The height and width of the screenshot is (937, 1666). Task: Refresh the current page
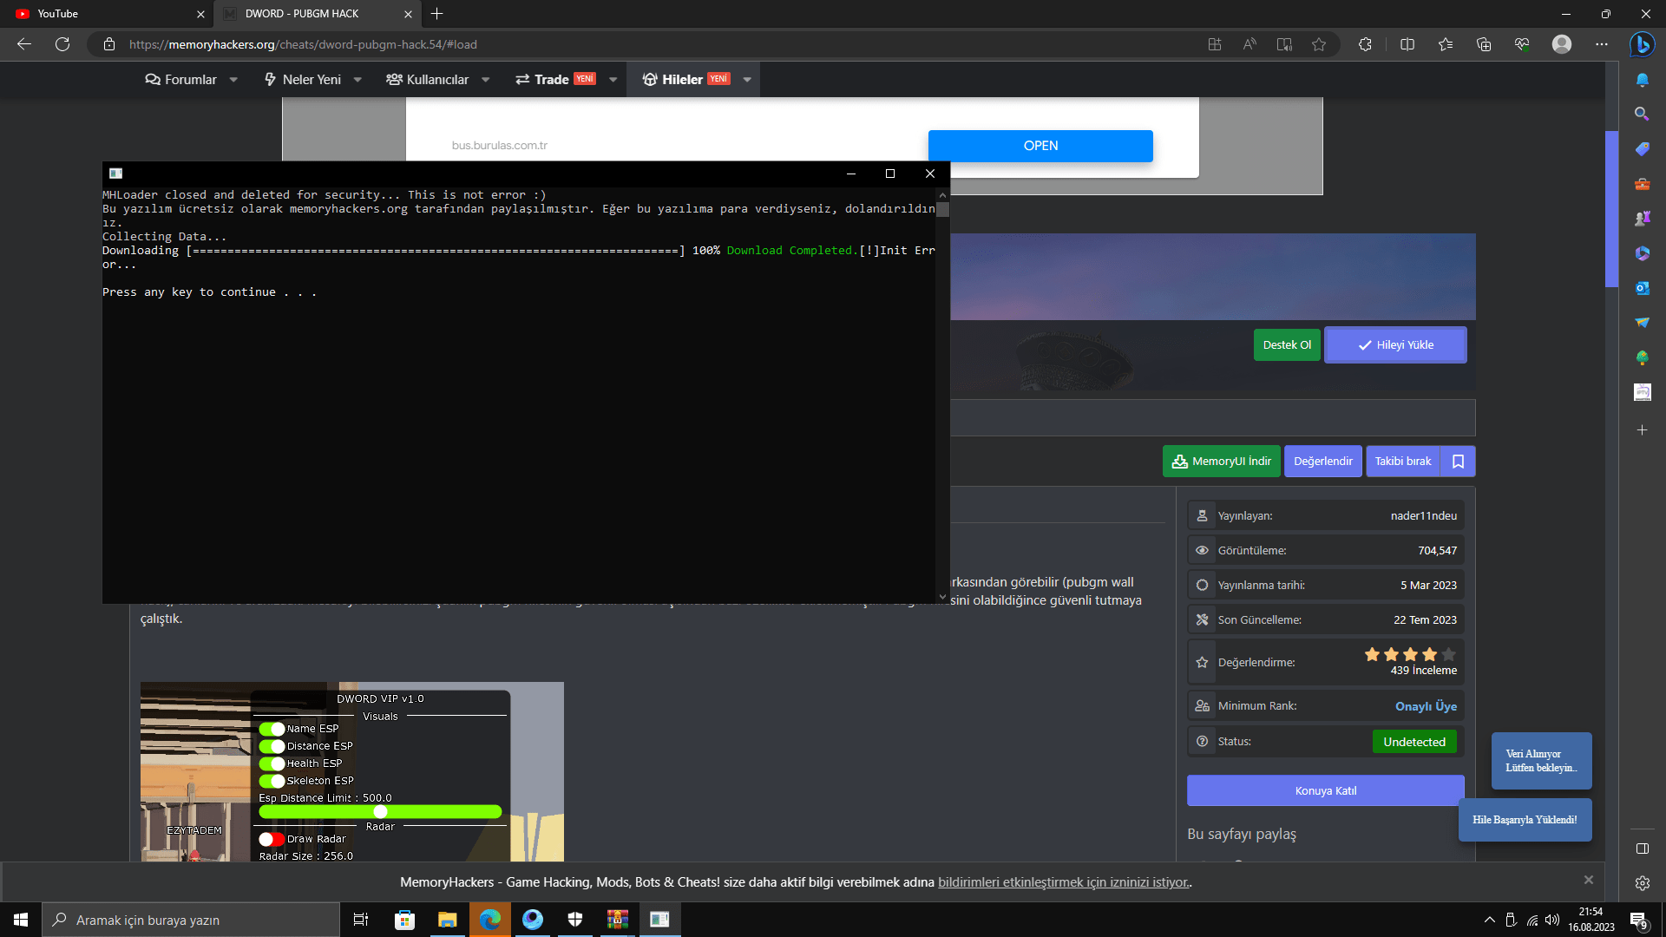[x=62, y=44]
